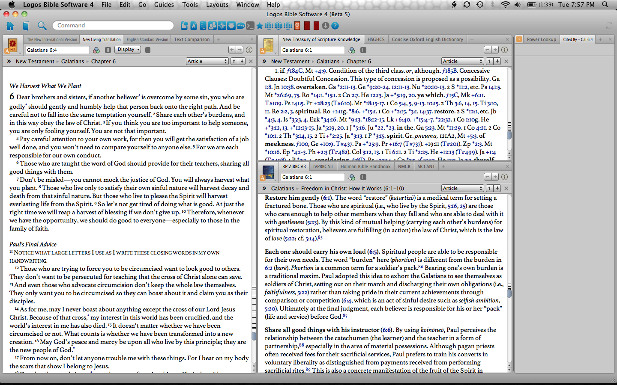
Task: Open the Article dropdown in ZIBBCV3 panel
Action: (463, 188)
